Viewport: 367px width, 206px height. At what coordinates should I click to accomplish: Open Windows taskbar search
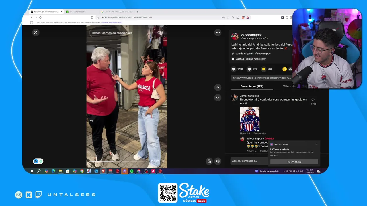pyautogui.click(x=39, y=171)
